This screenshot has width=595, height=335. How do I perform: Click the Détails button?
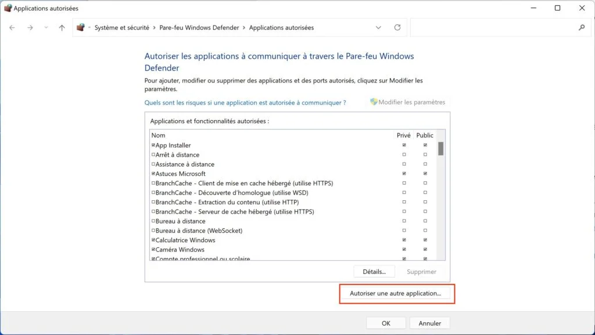[374, 271]
